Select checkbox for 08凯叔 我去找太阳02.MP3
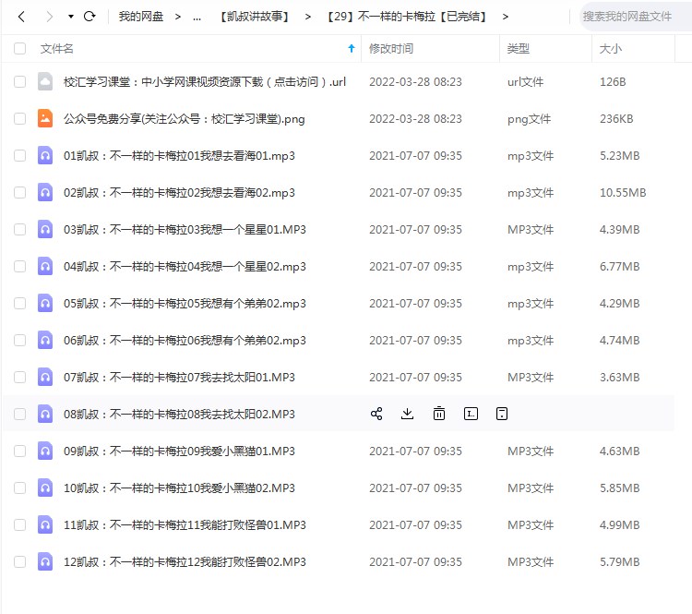 (20, 414)
